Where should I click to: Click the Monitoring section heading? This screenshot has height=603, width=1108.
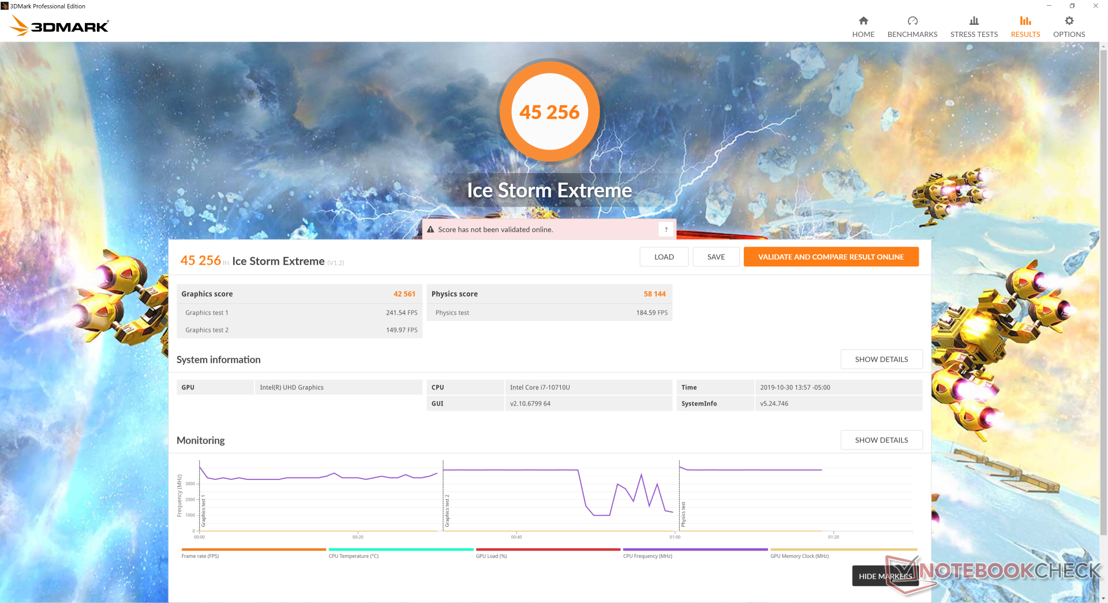[201, 440]
